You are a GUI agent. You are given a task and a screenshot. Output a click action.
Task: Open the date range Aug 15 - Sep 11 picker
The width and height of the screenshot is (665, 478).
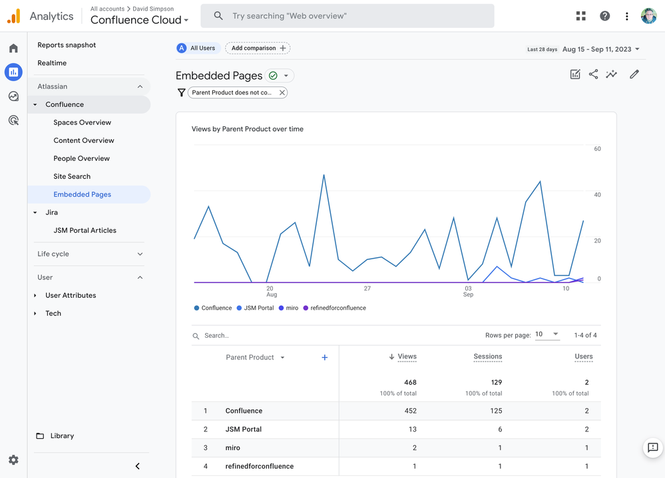pos(600,49)
